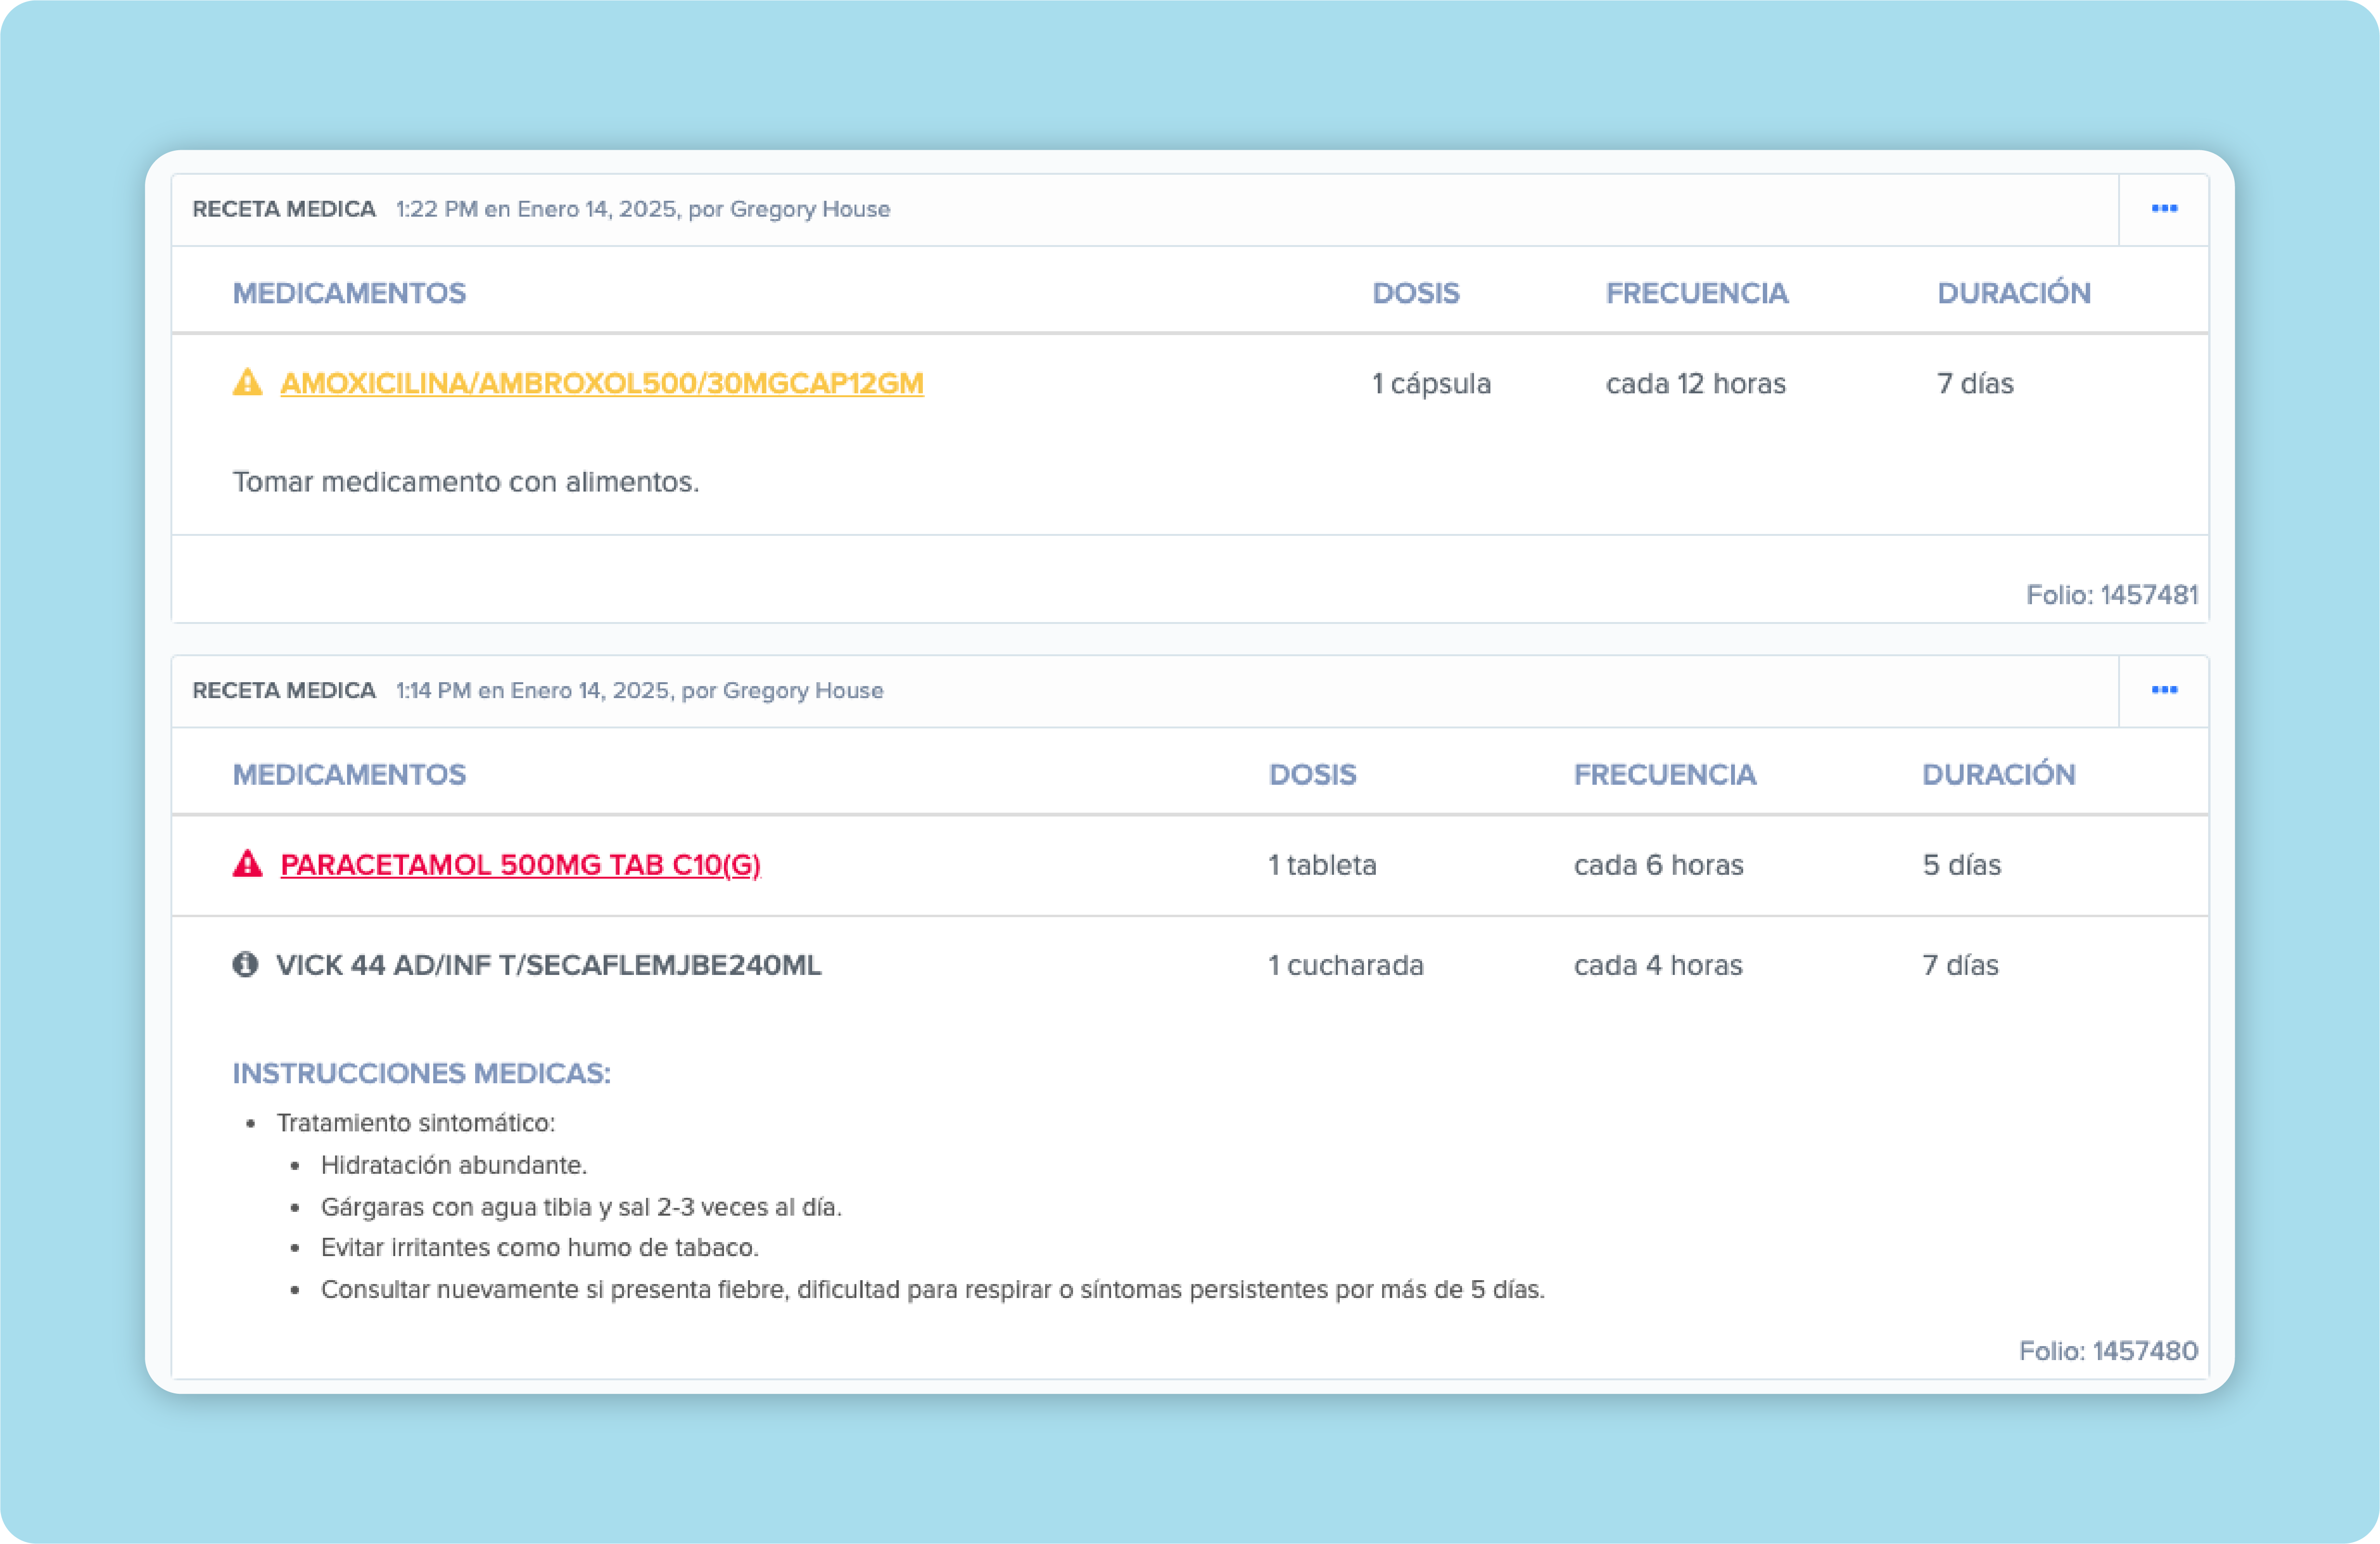Open options menu for the 1:22 PM prescription
The width and height of the screenshot is (2380, 1544).
pos(2164,209)
